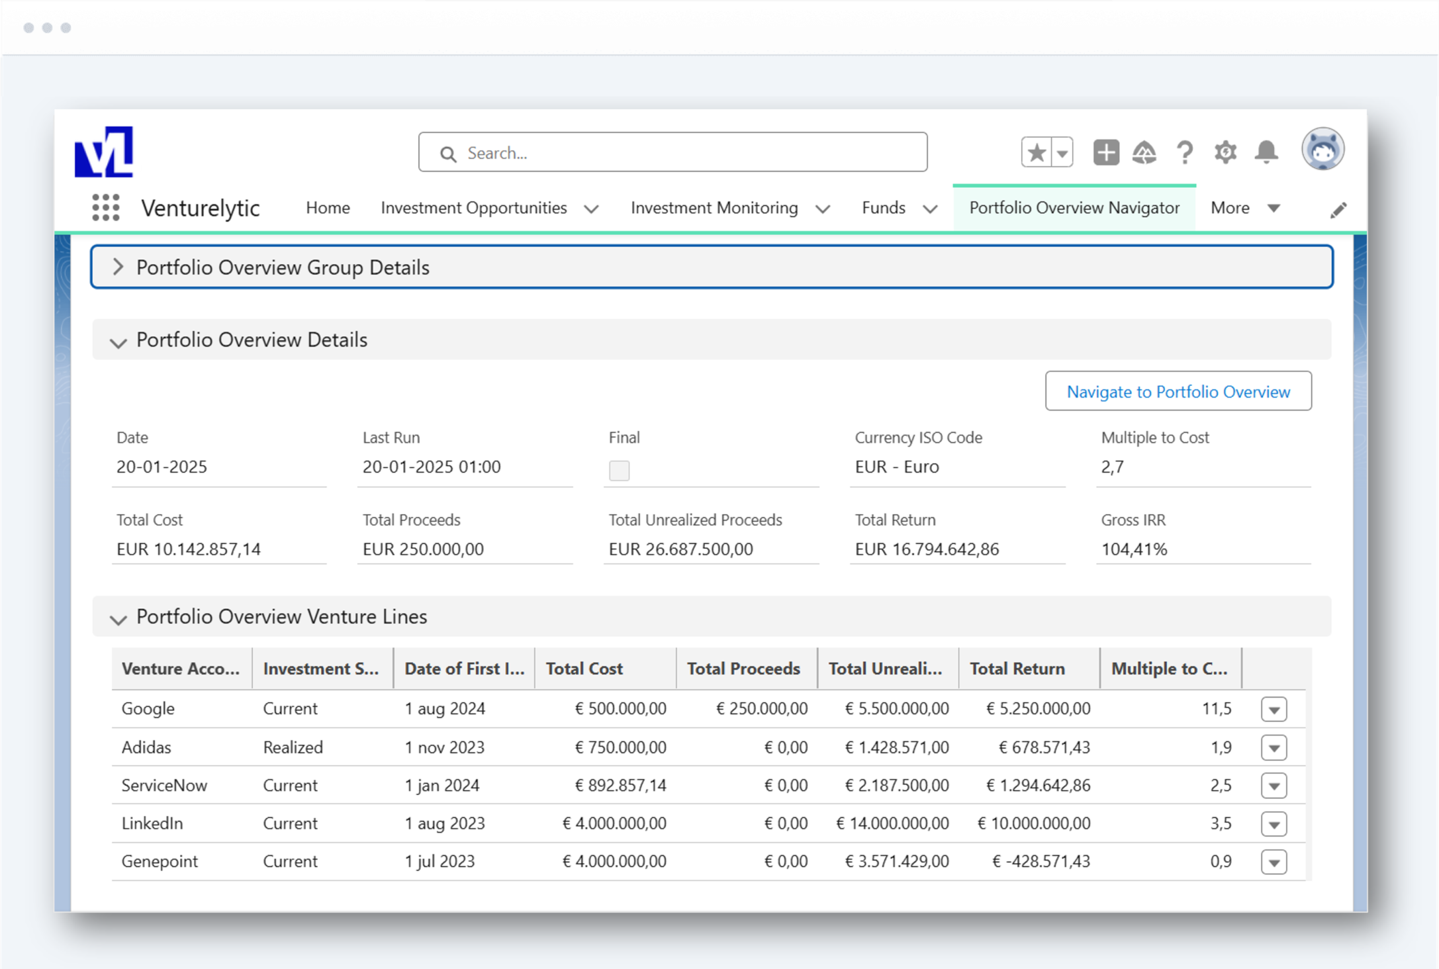The height and width of the screenshot is (969, 1439).
Task: Expand Portfolio Overview Group Details section
Action: pyautogui.click(x=118, y=267)
